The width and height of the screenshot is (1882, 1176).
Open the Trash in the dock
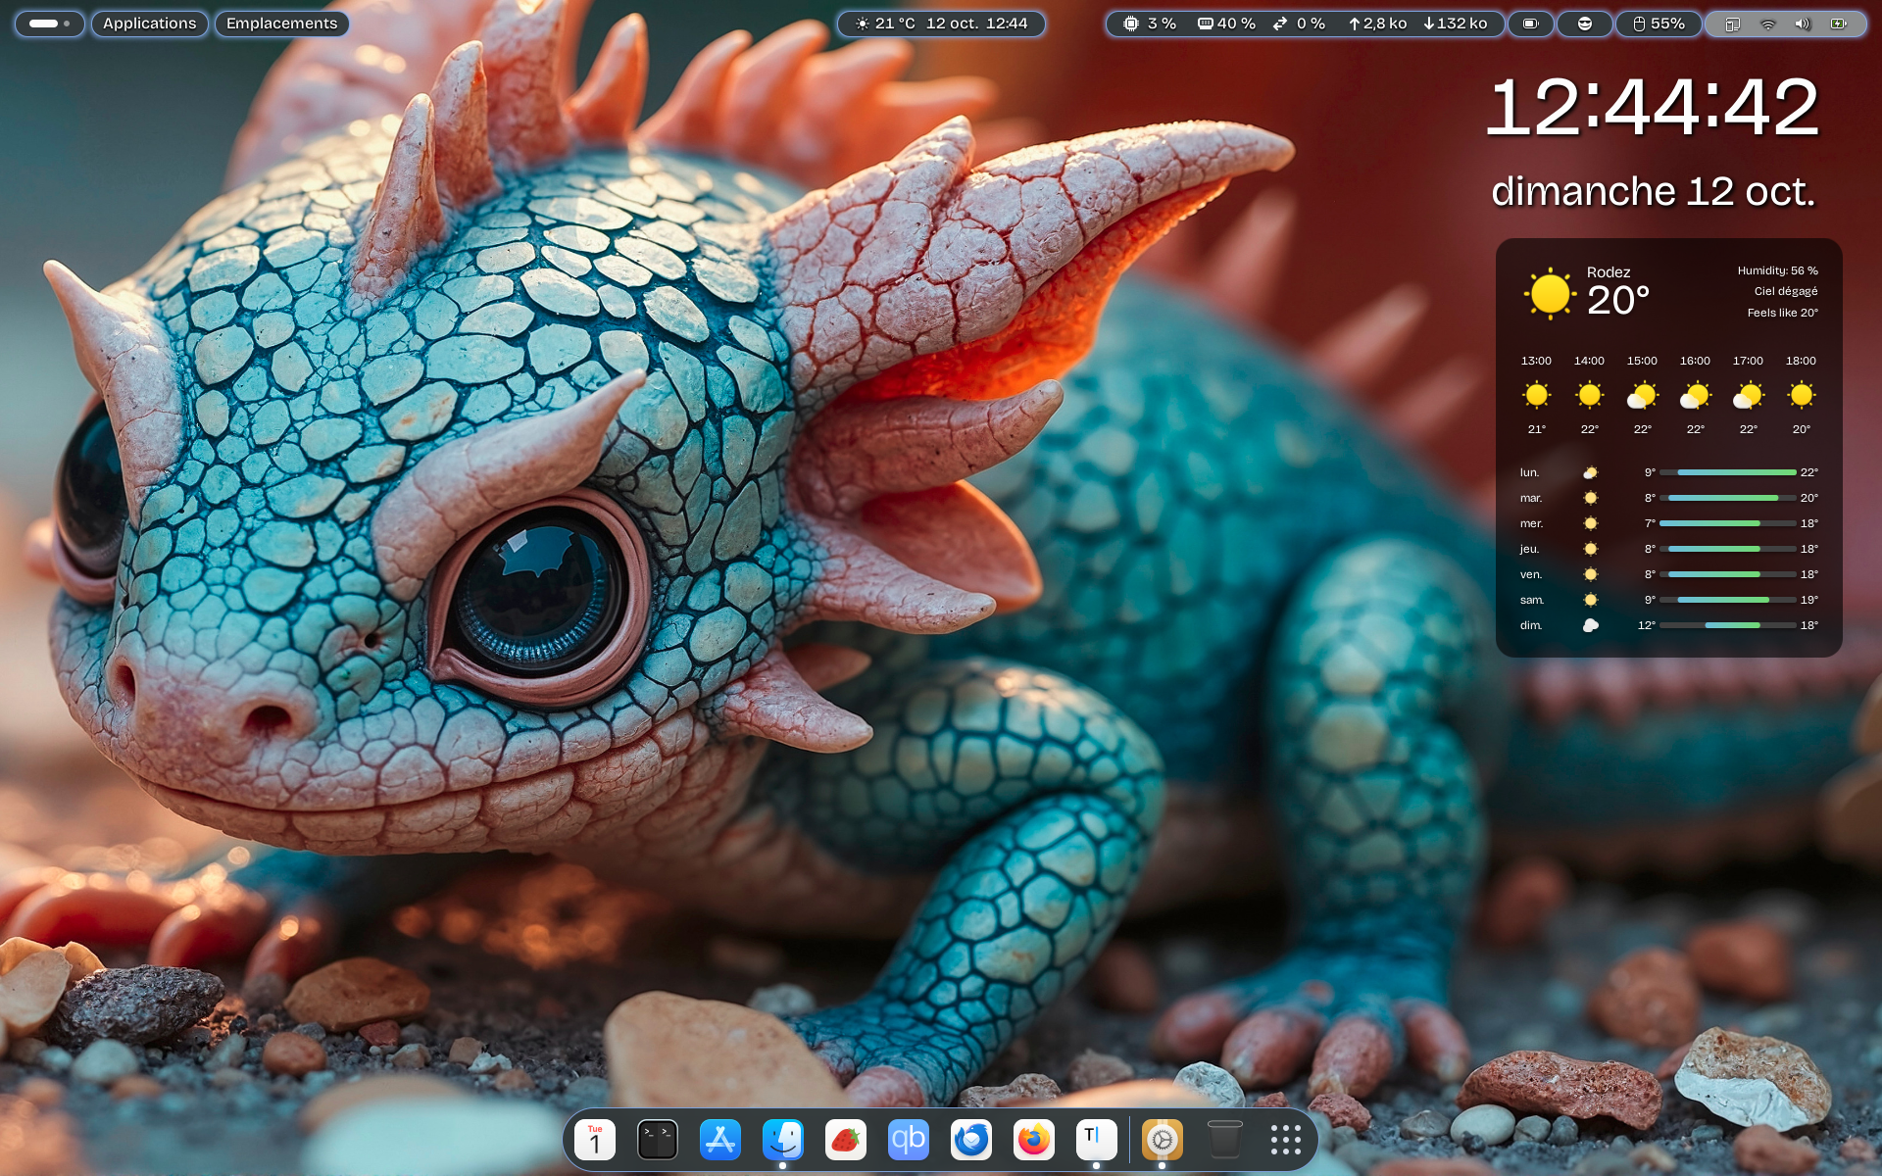[1224, 1140]
